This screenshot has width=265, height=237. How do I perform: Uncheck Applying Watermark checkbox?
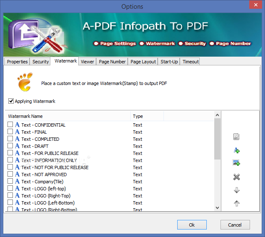[11, 101]
